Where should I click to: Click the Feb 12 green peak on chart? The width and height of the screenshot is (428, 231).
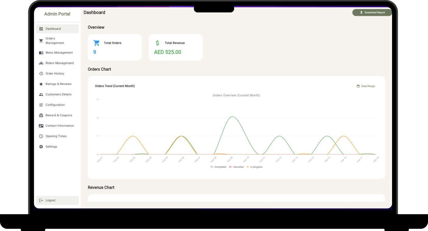[279, 136]
